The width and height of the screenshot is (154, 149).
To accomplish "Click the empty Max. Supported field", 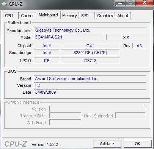I will (x=130, y=116).
